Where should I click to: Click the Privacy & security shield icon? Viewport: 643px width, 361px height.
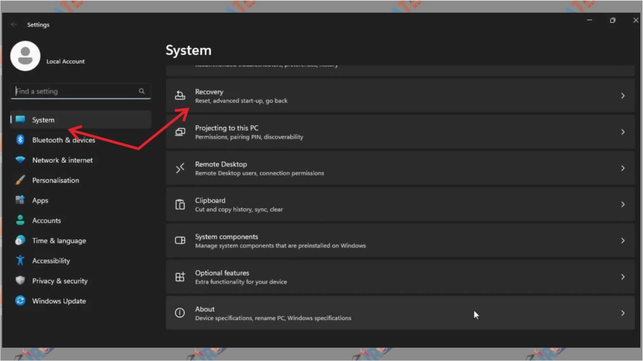(20, 280)
